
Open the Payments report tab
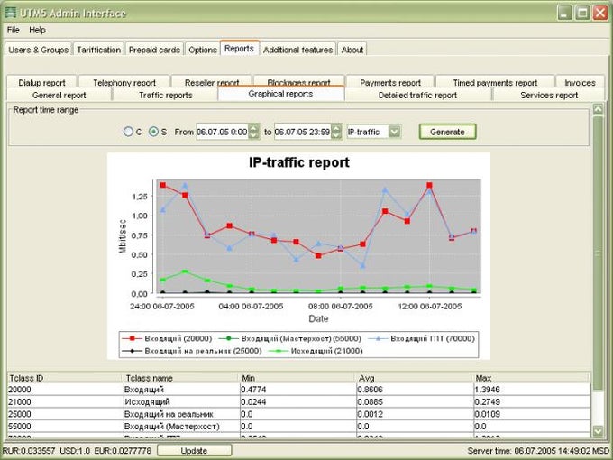tap(390, 82)
